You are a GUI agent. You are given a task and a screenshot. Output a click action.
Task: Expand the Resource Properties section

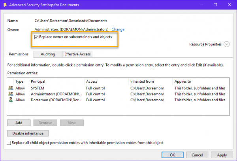click(x=226, y=44)
